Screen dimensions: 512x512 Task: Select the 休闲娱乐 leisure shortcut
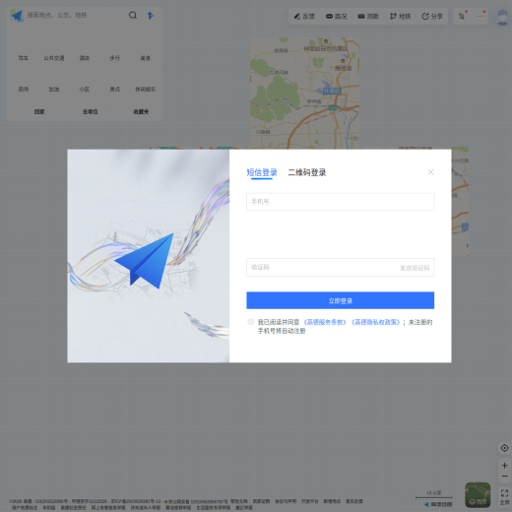tap(146, 90)
